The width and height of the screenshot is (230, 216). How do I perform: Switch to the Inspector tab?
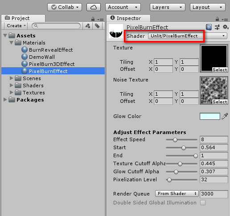tap(128, 18)
